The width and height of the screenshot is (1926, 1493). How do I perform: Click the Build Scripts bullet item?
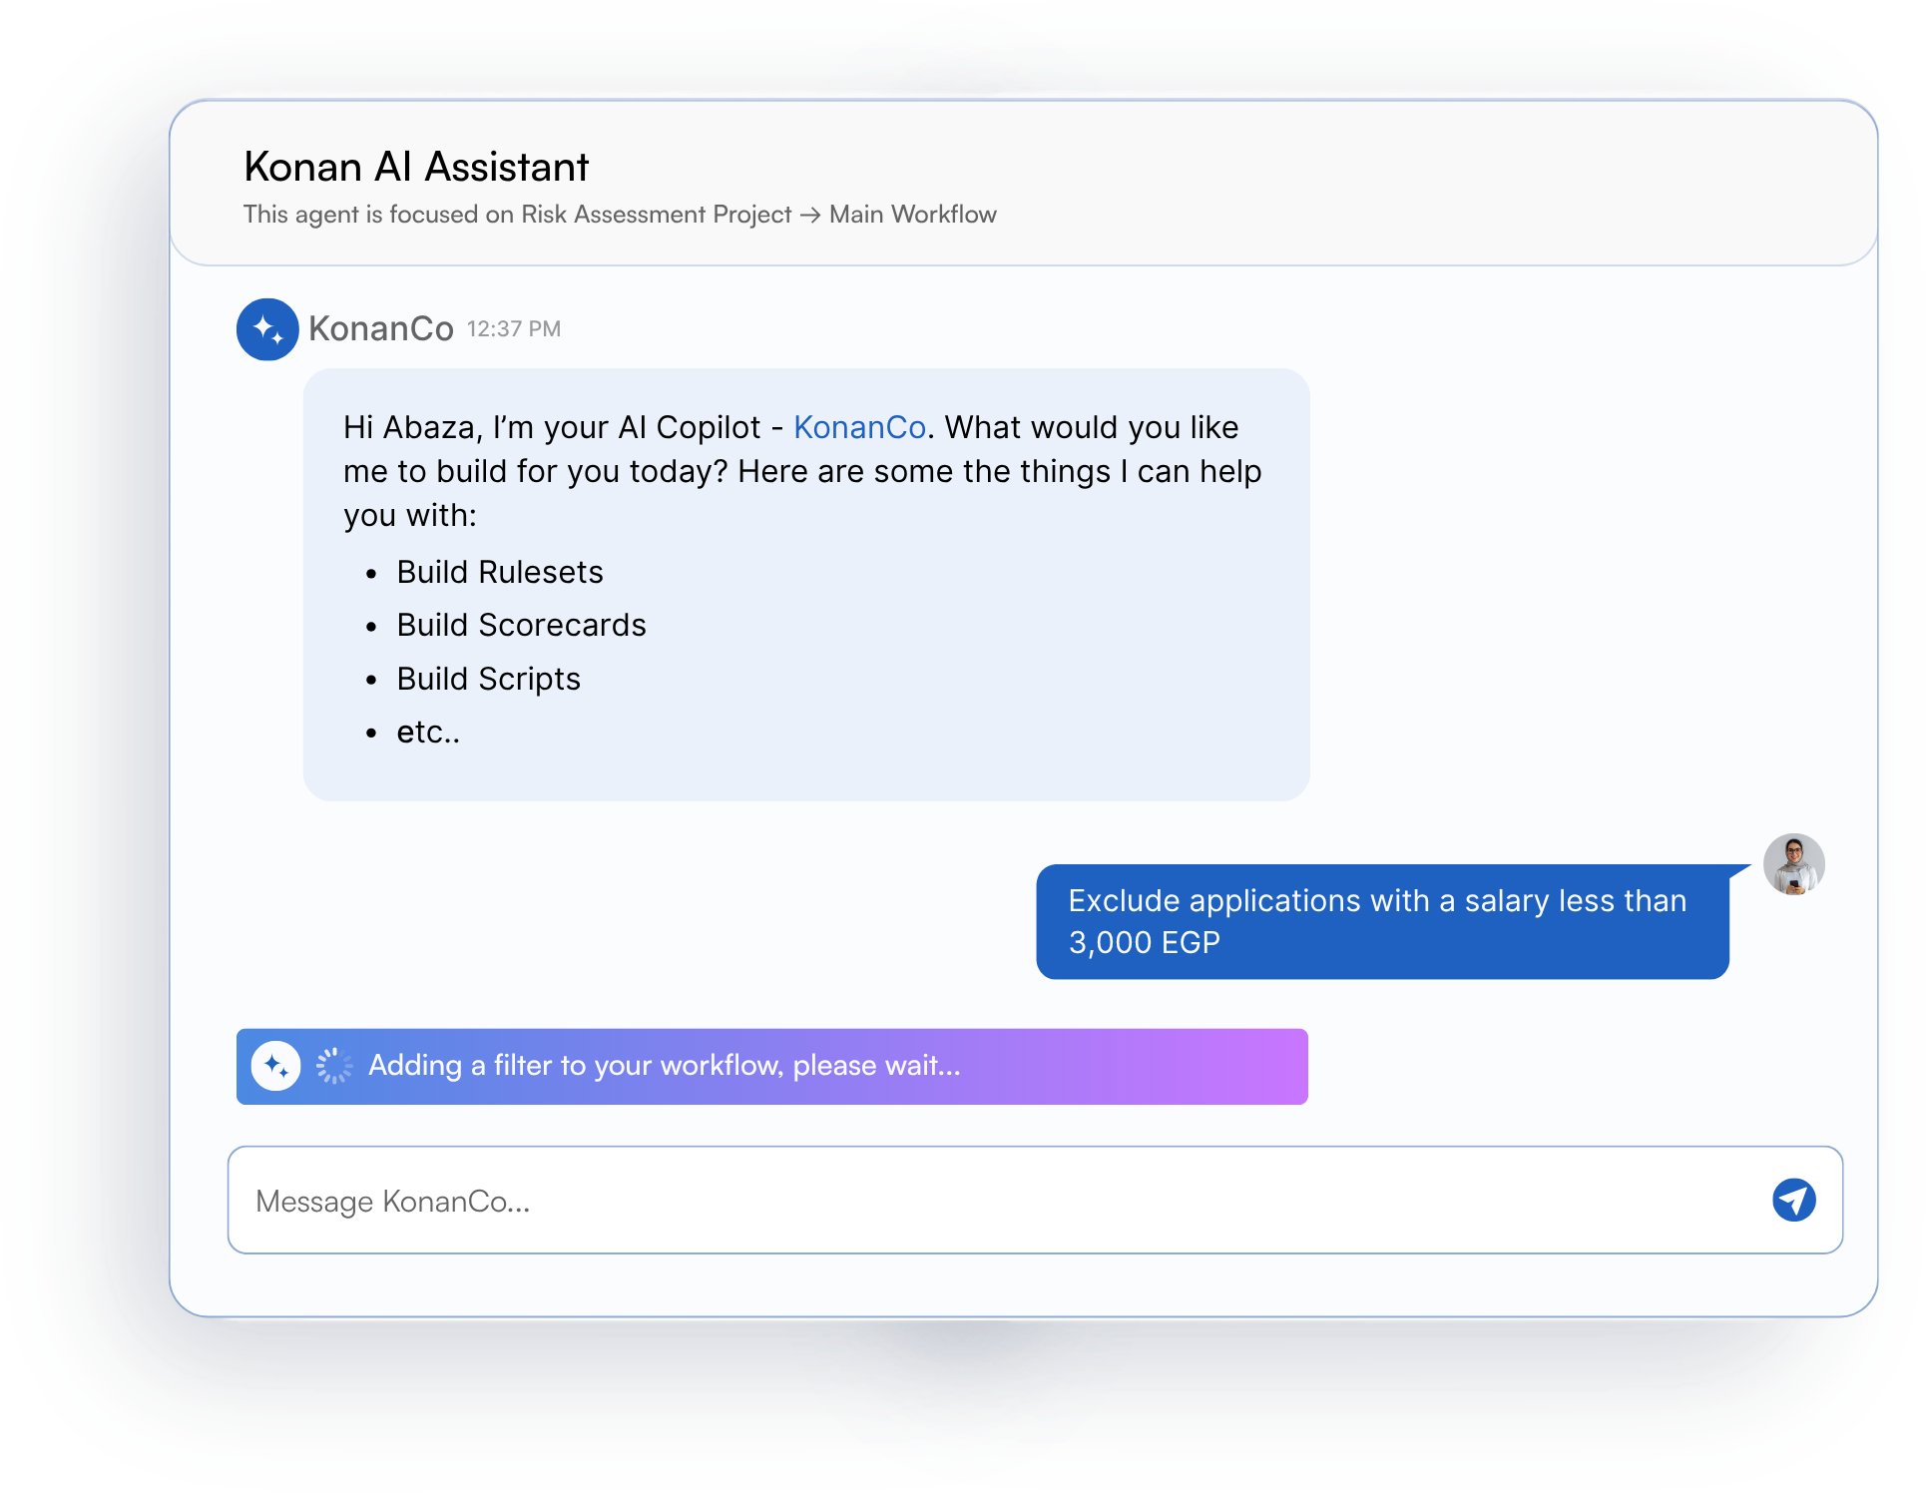[488, 679]
